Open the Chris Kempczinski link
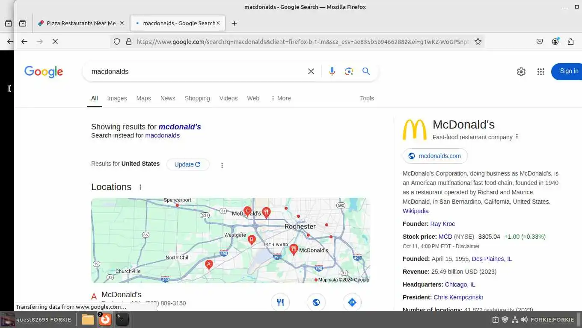Viewport: 582px width, 328px height. [458, 297]
